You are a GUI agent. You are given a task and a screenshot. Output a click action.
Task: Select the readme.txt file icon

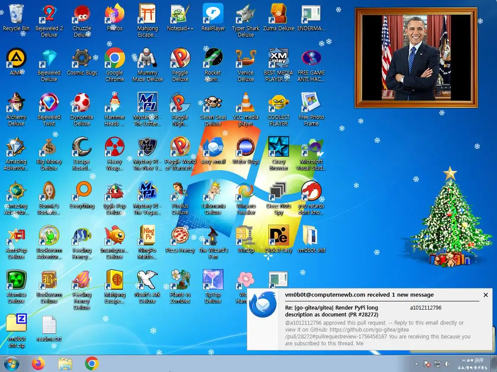(x=49, y=328)
